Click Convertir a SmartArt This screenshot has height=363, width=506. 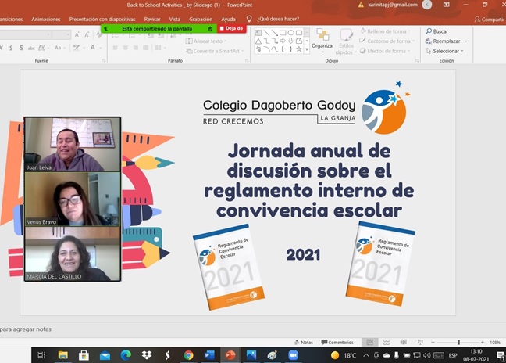(x=214, y=51)
